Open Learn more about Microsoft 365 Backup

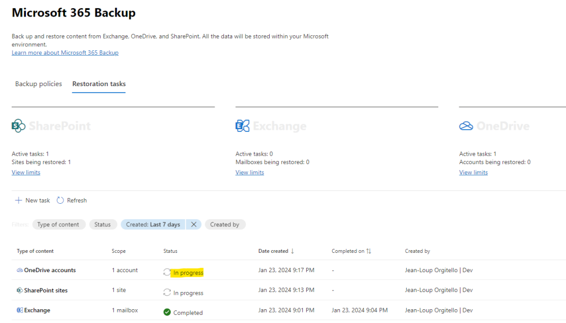(x=65, y=52)
